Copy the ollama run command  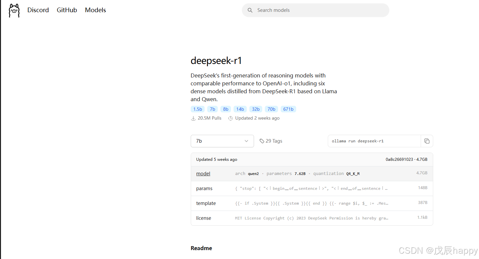click(427, 141)
